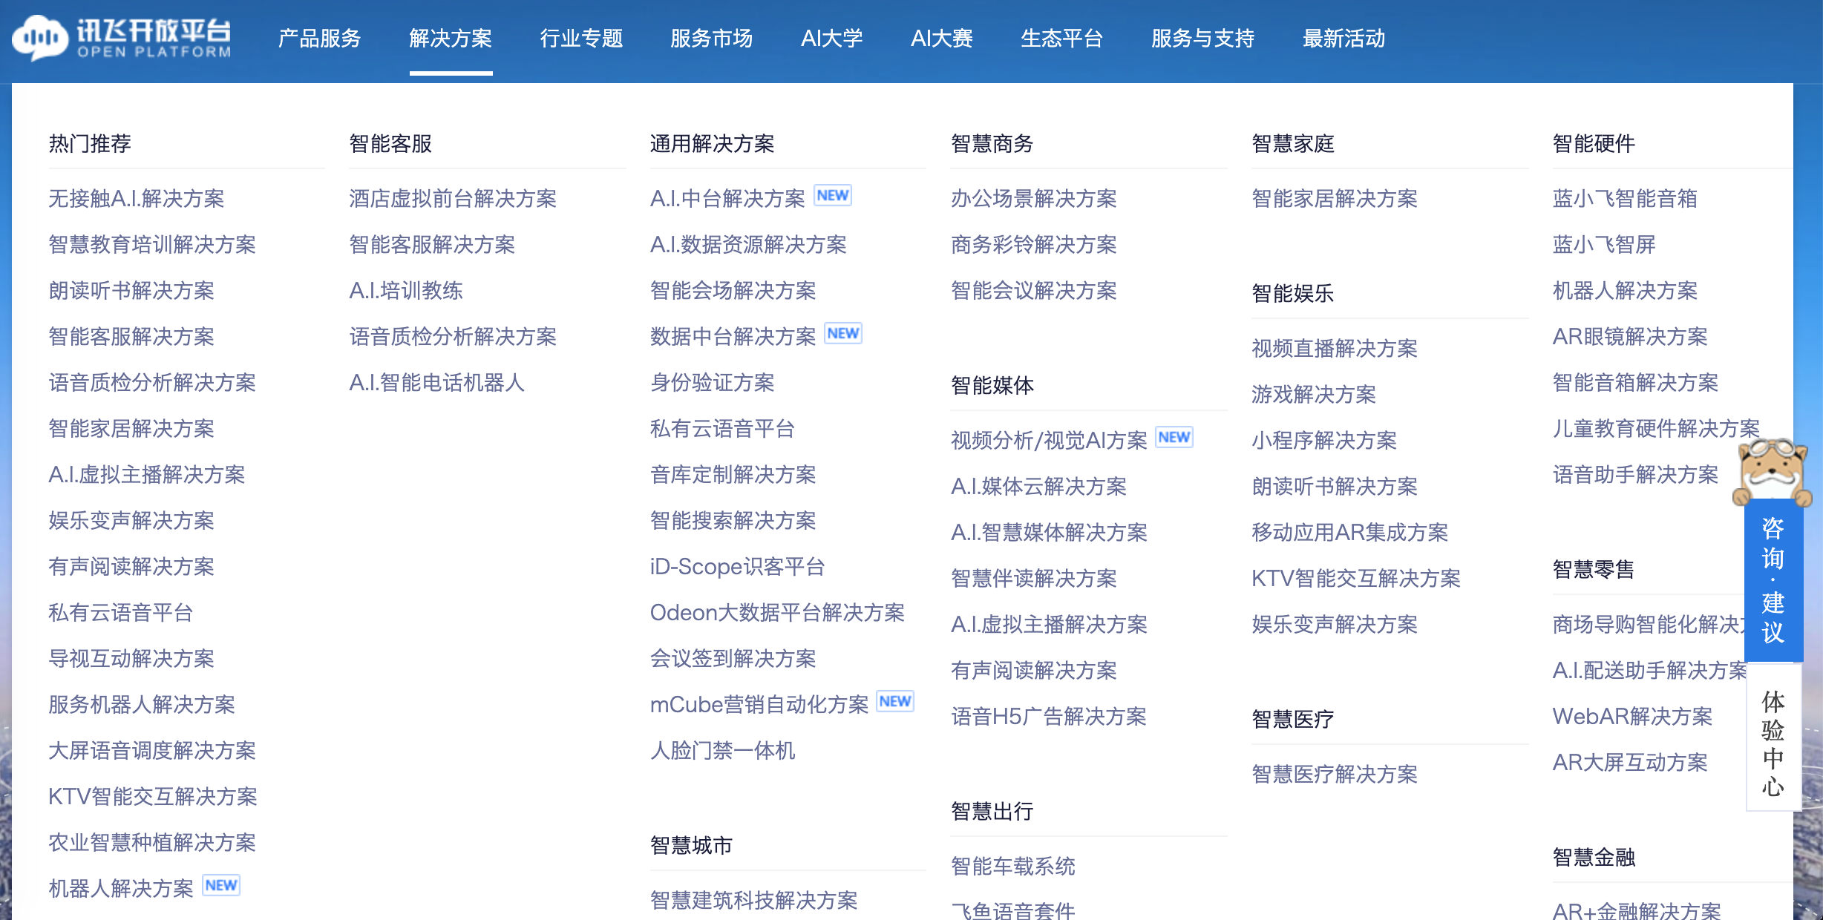Open A.I.媒体云解决方案 link
The width and height of the screenshot is (1823, 920).
(x=1039, y=487)
